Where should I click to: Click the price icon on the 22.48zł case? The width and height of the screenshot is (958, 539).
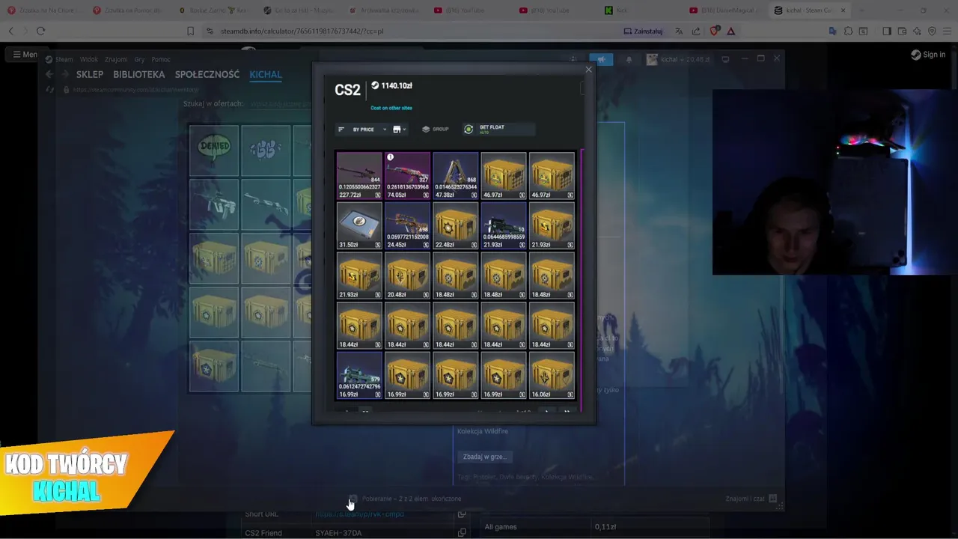[x=474, y=245]
